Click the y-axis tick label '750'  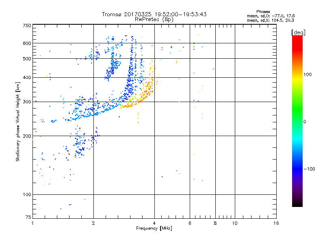27,26
